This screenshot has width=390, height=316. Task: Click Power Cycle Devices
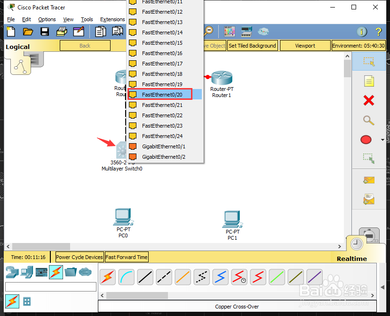[80, 257]
